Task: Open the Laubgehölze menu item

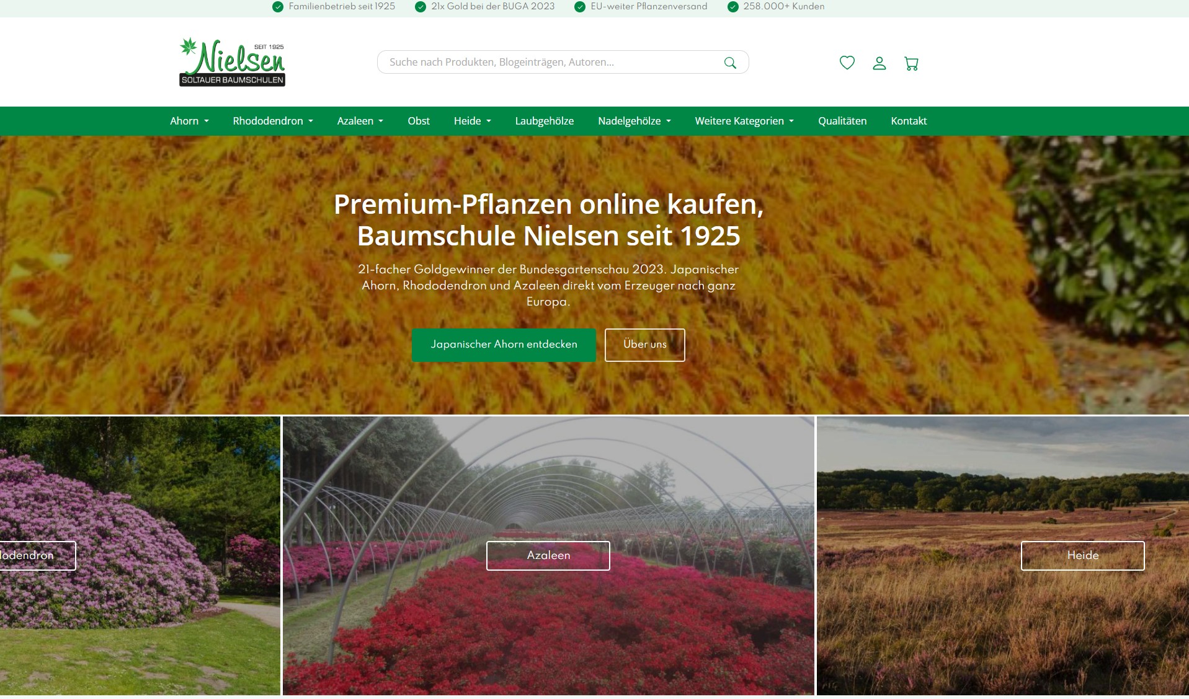Action: [x=544, y=121]
